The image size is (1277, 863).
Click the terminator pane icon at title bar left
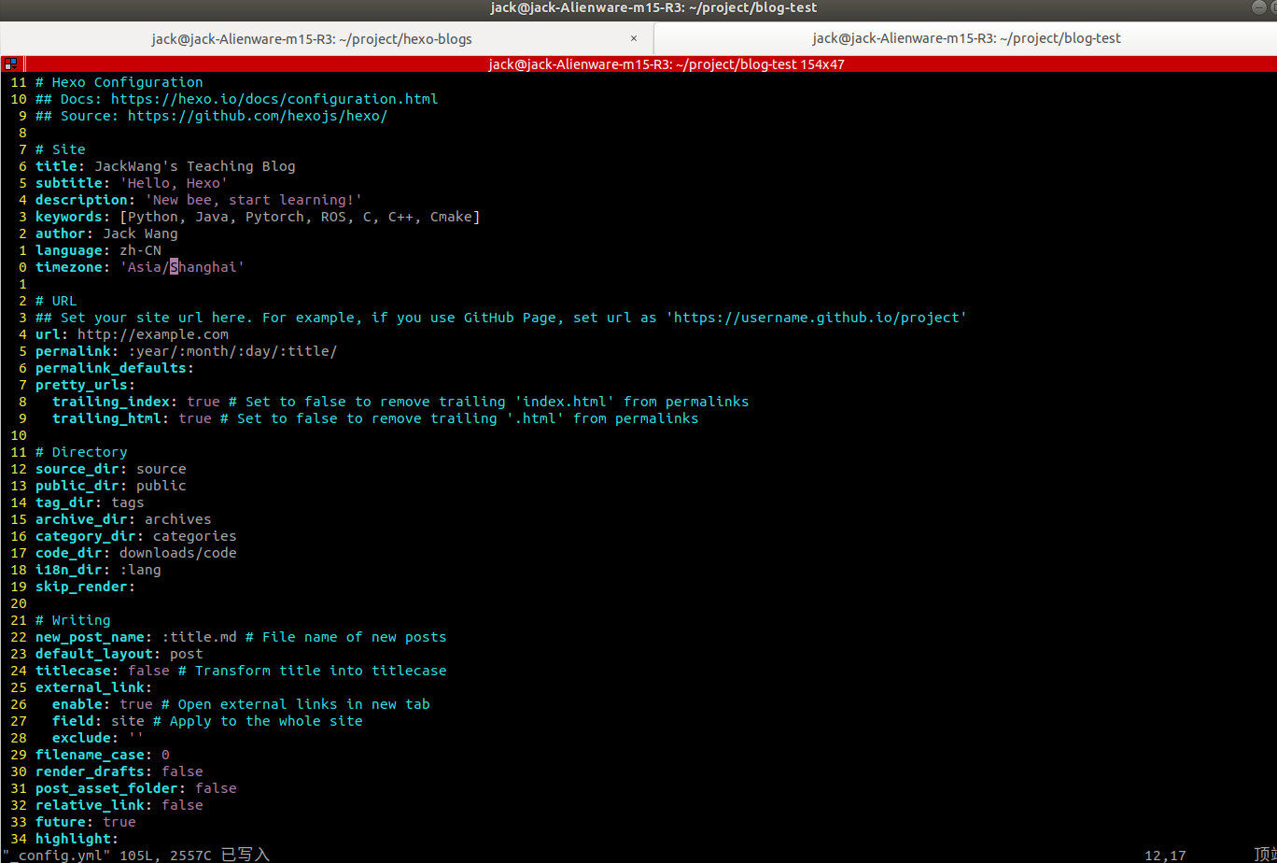click(x=10, y=64)
